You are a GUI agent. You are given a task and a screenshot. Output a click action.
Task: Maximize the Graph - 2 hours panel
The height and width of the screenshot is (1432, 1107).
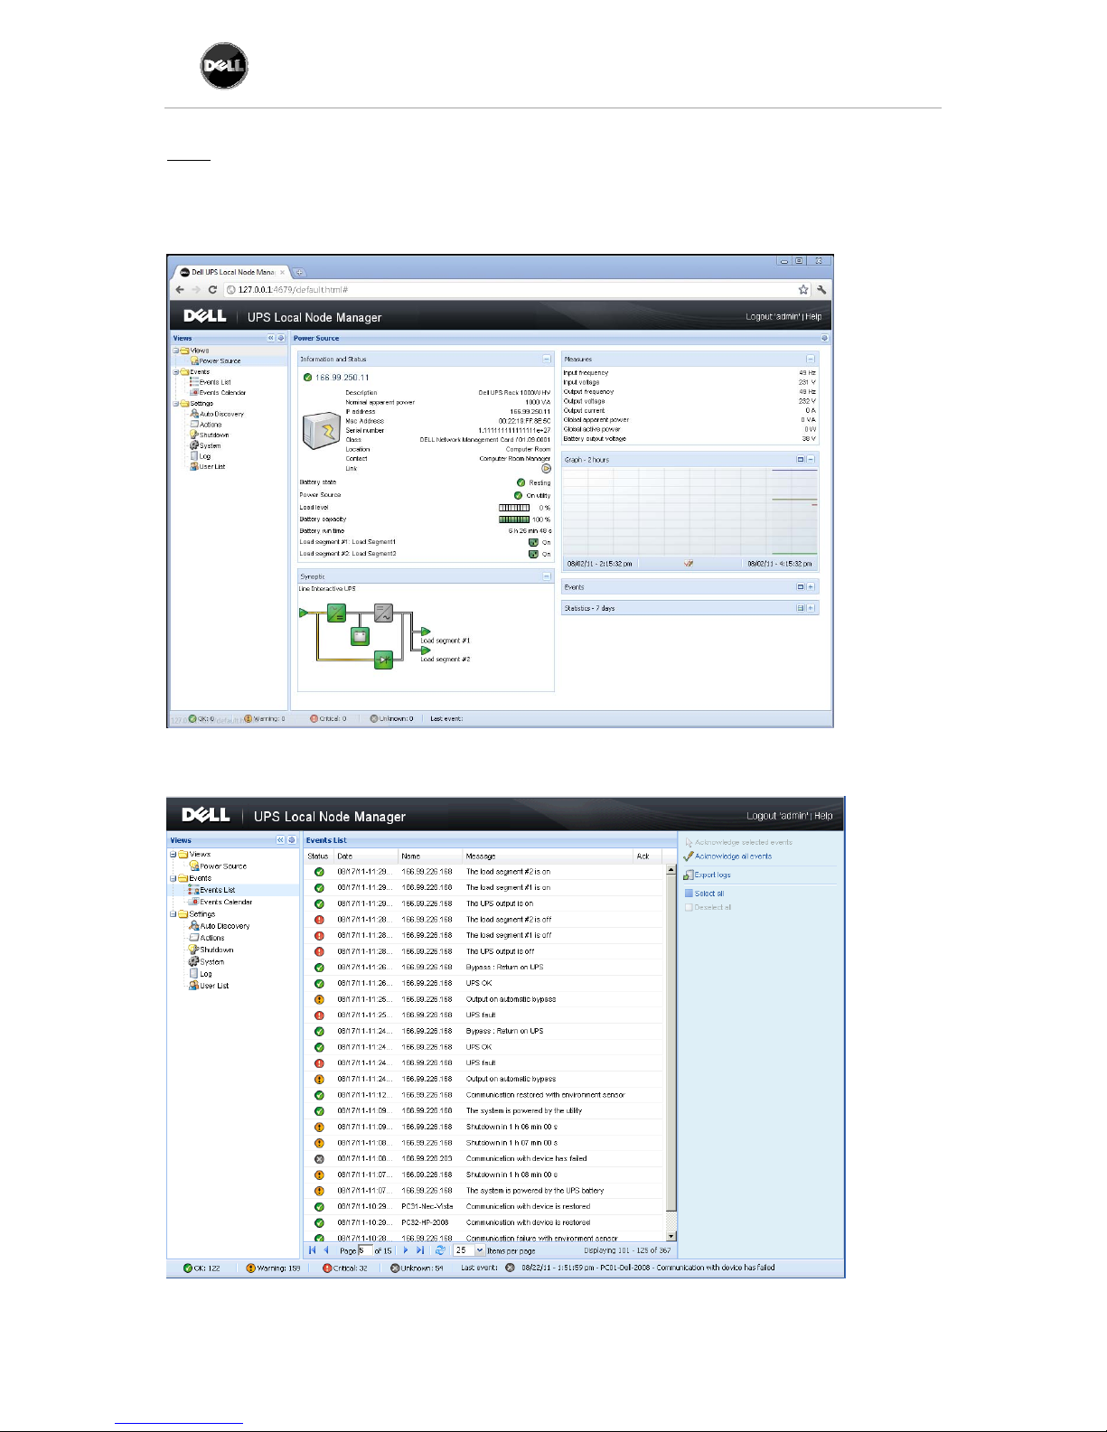coord(800,460)
